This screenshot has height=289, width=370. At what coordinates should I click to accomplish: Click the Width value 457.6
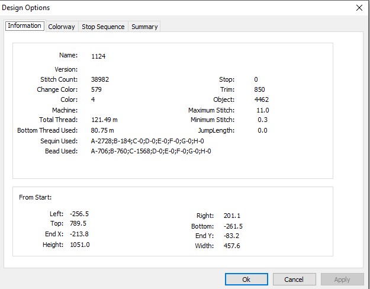pos(231,246)
